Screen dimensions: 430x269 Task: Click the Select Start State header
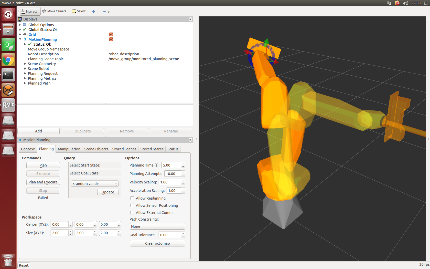point(95,165)
